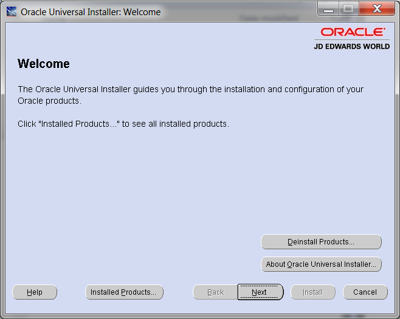Open Installed Products list
Image resolution: width=400 pixels, height=319 pixels.
coord(124,292)
